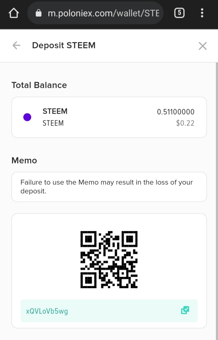Click the 0.51100000 STEEM balance amount
Image resolution: width=218 pixels, height=340 pixels.
pos(176,112)
